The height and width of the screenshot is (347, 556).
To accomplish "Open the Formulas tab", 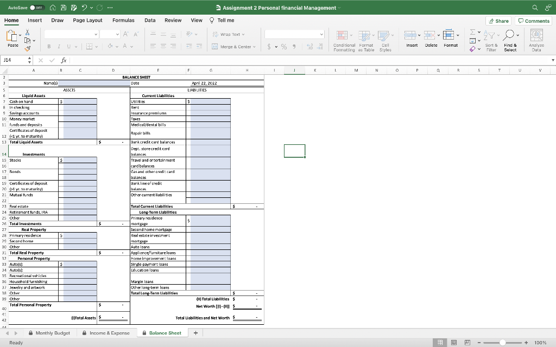I will click(x=123, y=20).
